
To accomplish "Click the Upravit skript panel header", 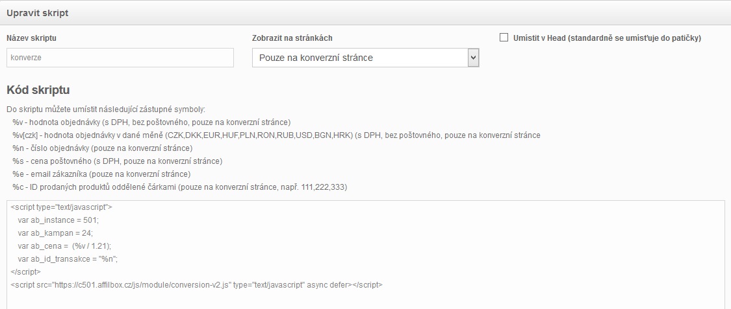I will pyautogui.click(x=365, y=13).
